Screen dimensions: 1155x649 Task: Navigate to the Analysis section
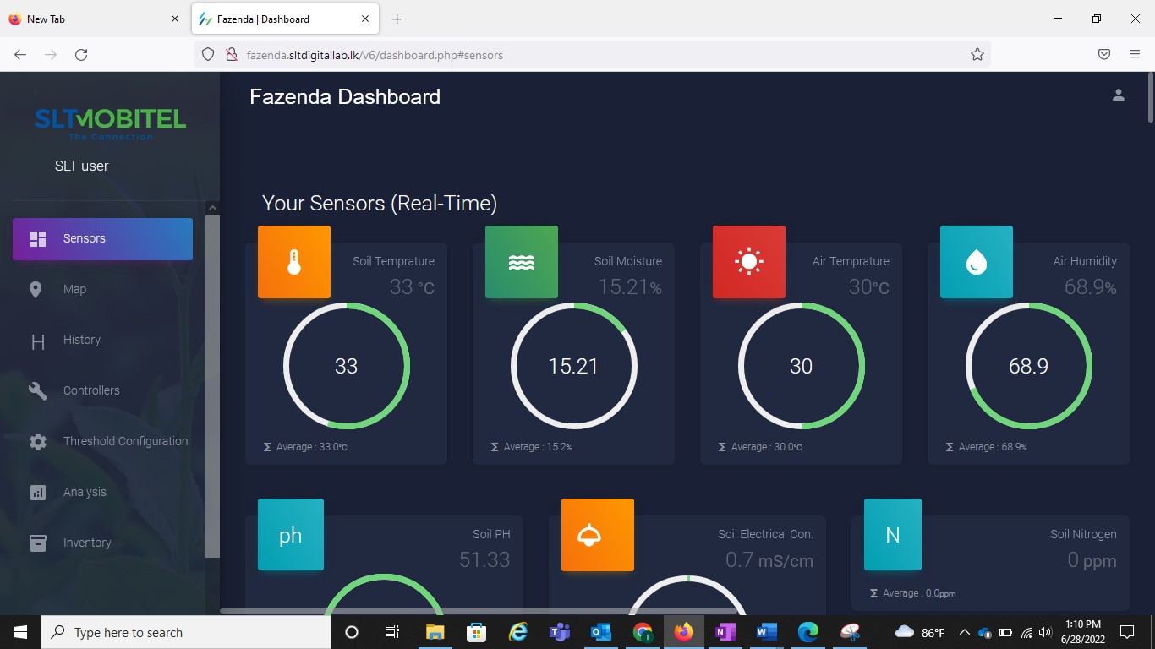coord(85,493)
